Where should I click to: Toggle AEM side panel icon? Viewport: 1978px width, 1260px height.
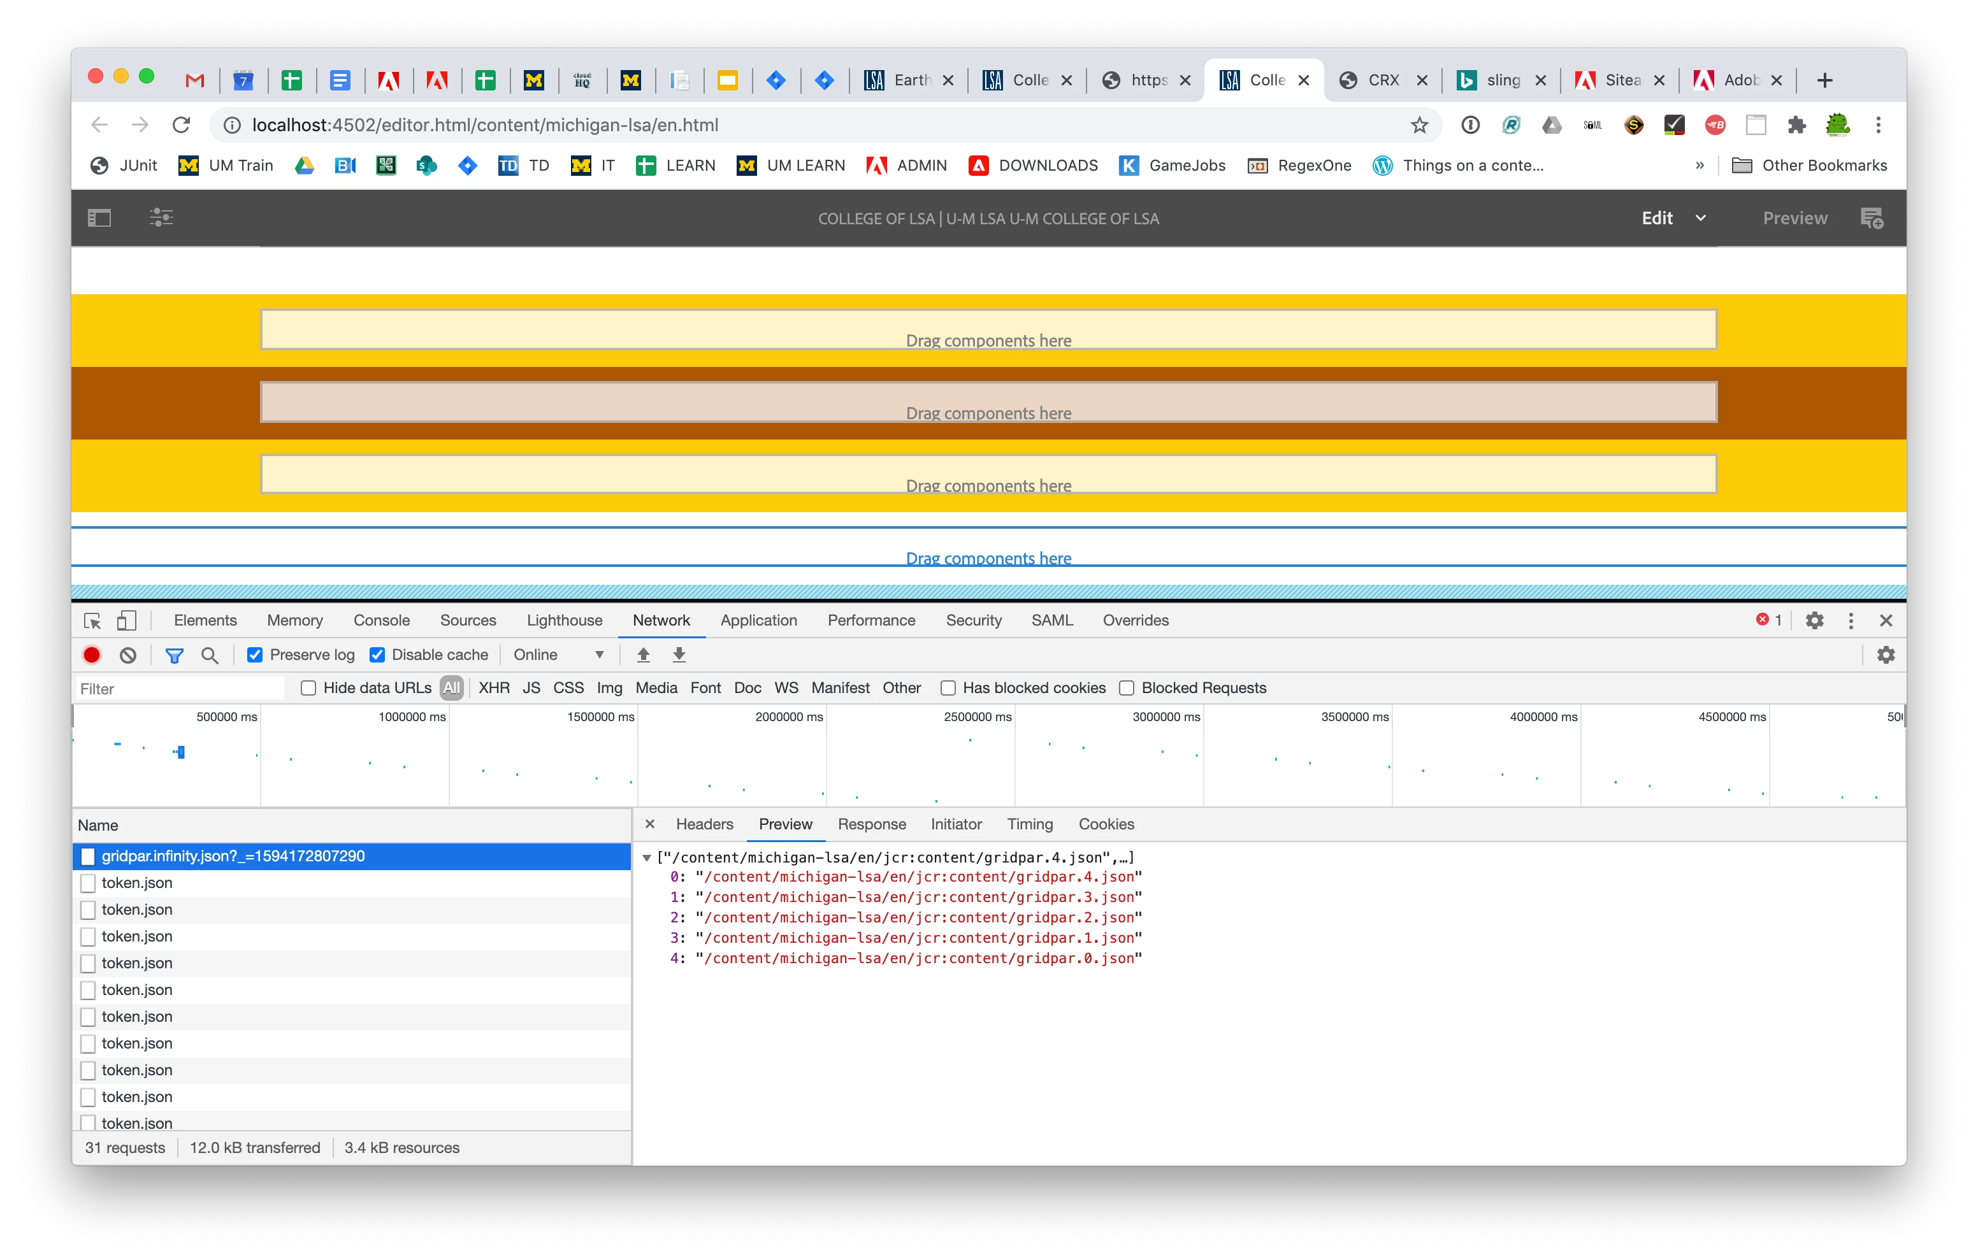[99, 218]
